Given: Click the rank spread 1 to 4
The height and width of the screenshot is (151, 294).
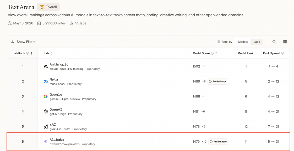Looking at the screenshot, I should pyautogui.click(x=273, y=66).
